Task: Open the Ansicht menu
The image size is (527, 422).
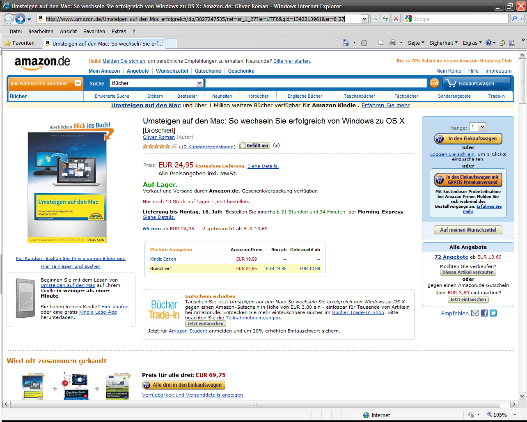Action: tap(68, 32)
